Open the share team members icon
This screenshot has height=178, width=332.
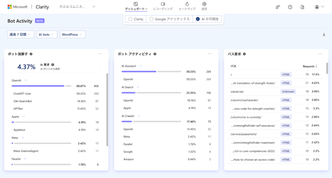[278, 7]
